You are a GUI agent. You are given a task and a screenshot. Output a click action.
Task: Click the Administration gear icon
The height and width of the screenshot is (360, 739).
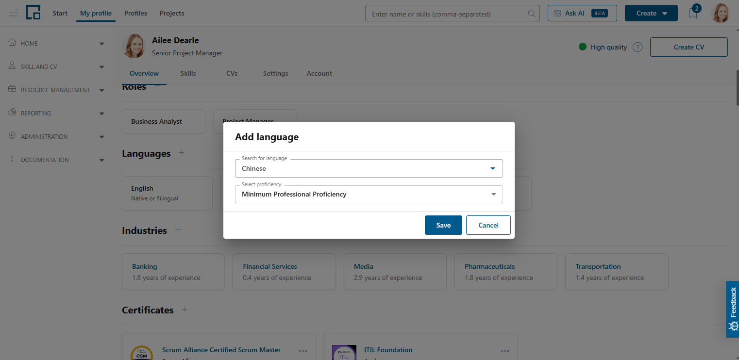point(13,136)
